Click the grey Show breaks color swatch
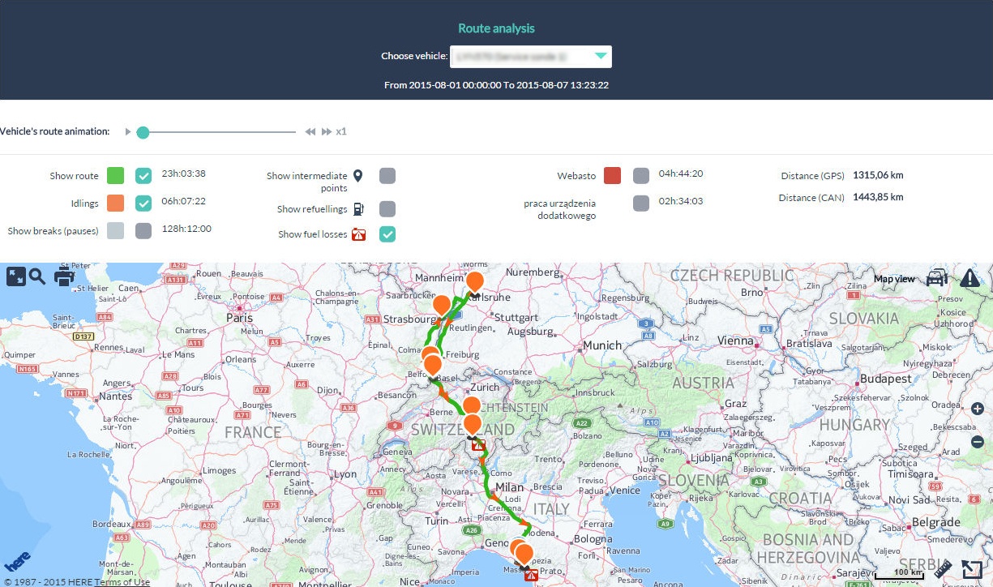993x587 pixels. coord(115,231)
